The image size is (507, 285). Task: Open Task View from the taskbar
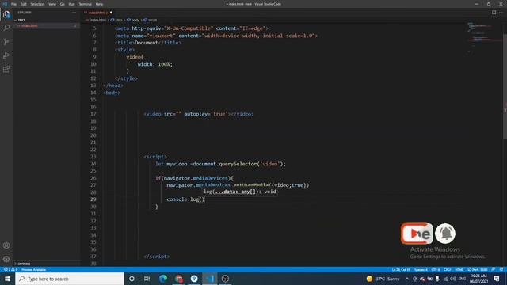pos(147,279)
